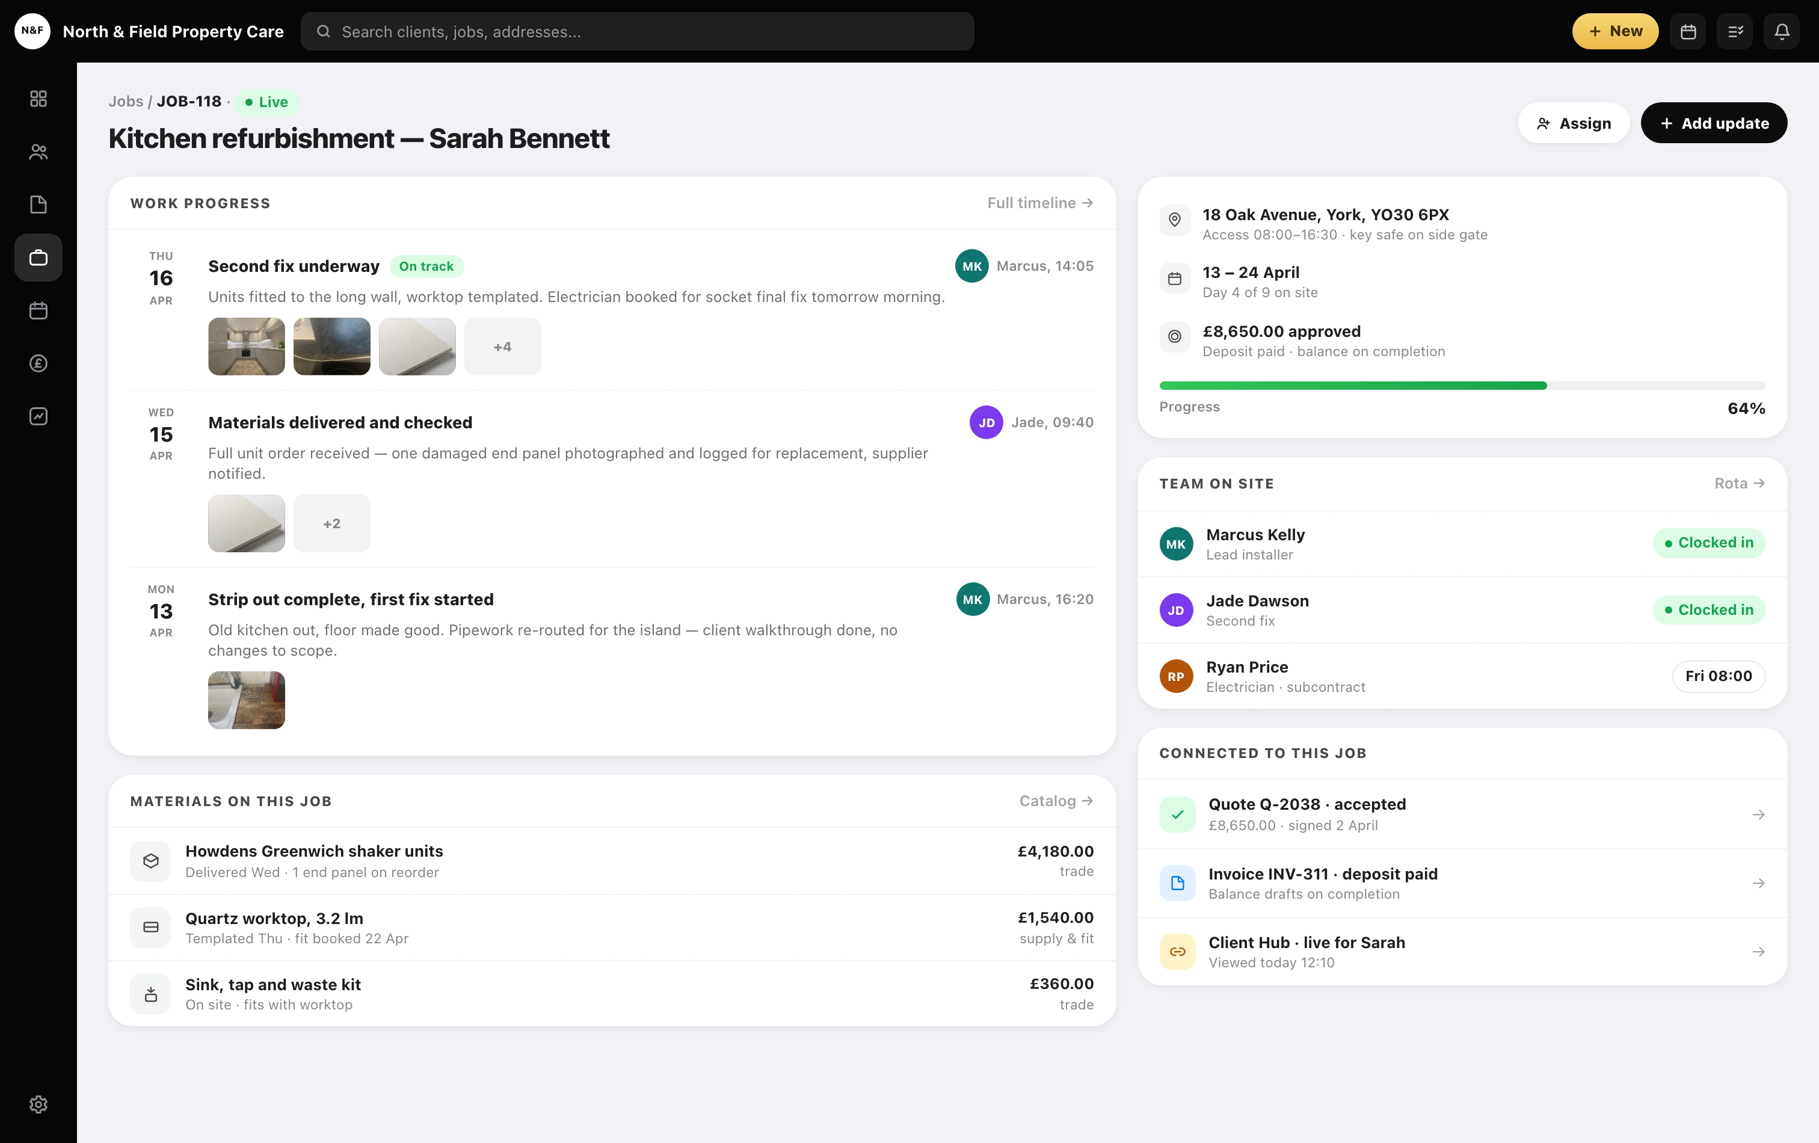
Task: Open the notifications bell
Action: tap(1782, 32)
